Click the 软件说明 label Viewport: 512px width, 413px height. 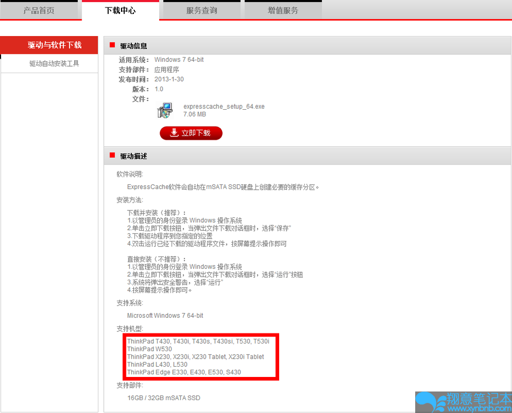coord(130,174)
